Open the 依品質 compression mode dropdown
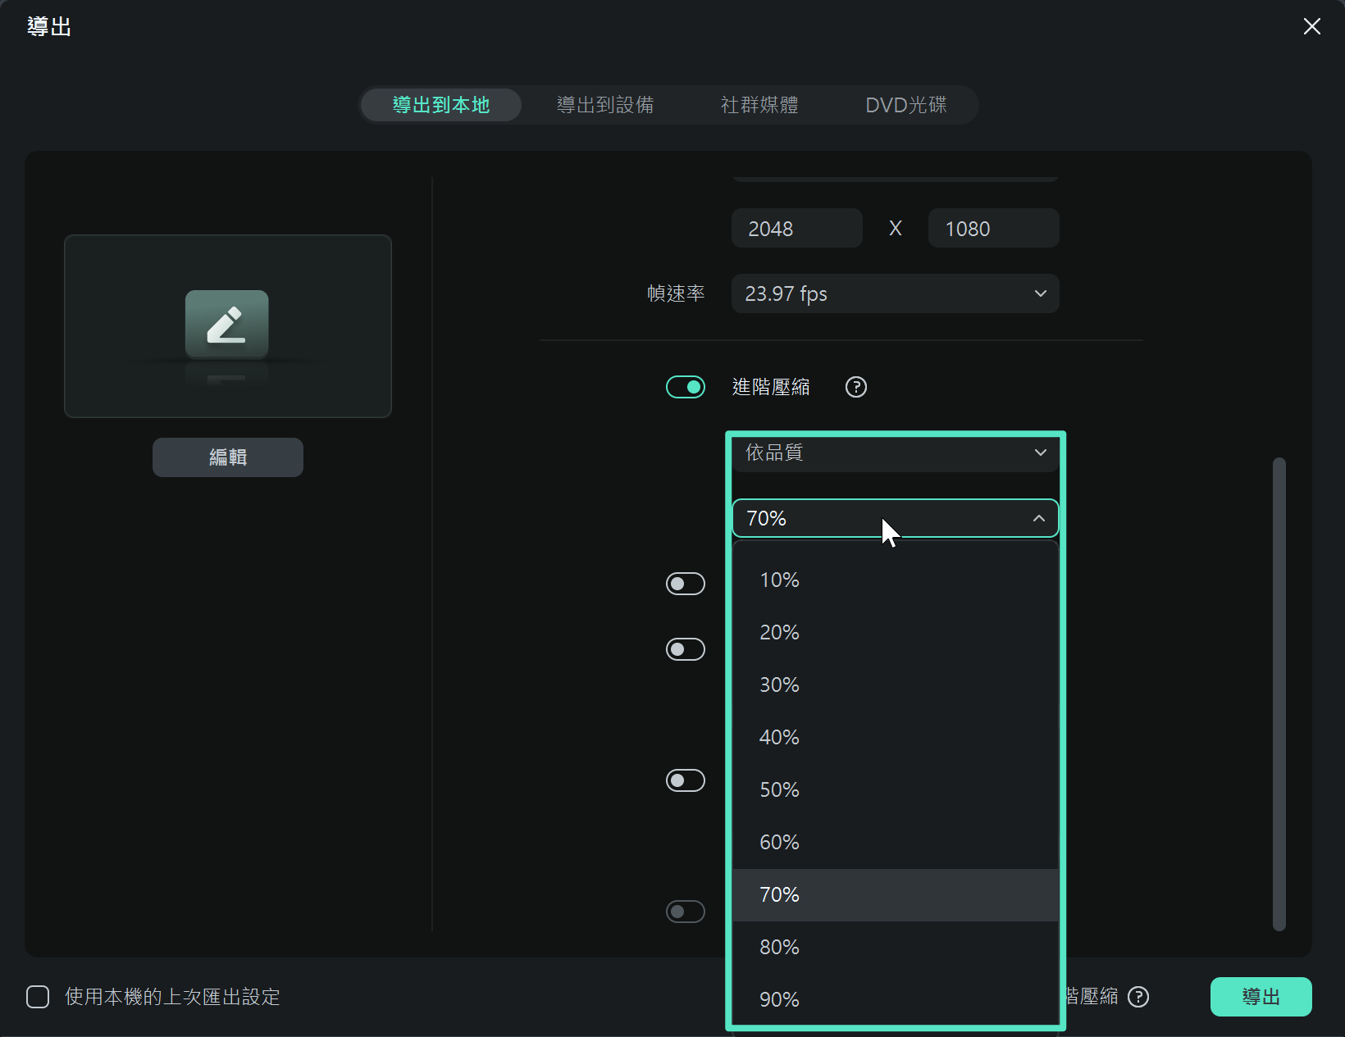The image size is (1345, 1037). [896, 453]
